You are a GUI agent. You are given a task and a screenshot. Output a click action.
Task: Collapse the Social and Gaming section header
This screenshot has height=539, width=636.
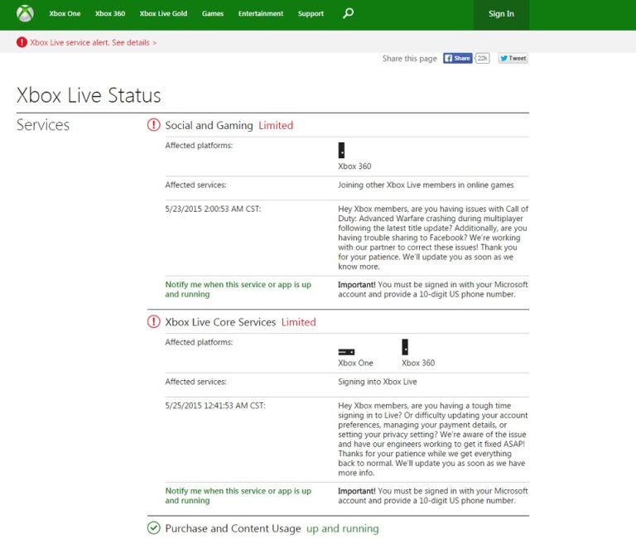coord(209,125)
